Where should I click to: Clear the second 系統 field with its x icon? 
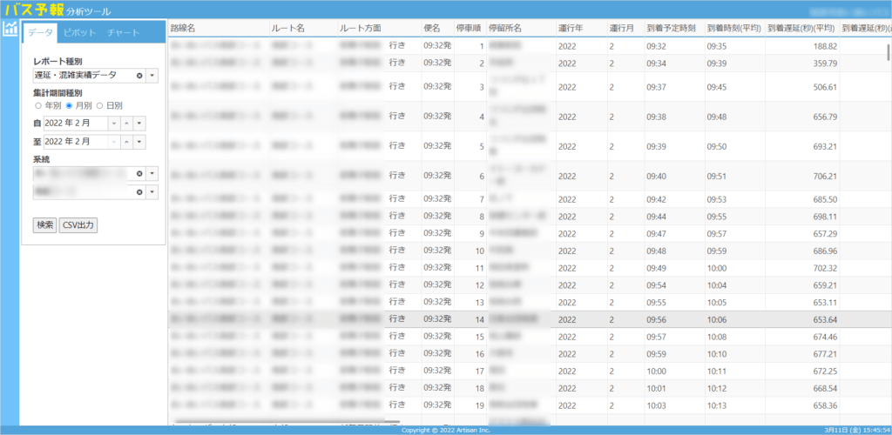click(139, 192)
